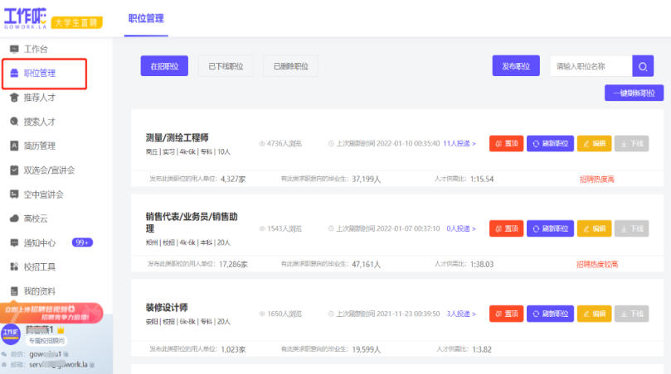This screenshot has width=671, height=374.
Task: Open 简历管理 in the sidebar
Action: click(x=39, y=146)
